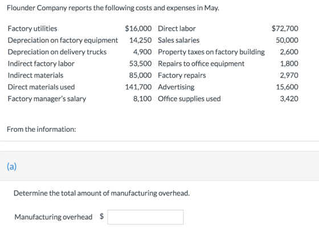The width and height of the screenshot is (319, 233).
Task: Select the 4,900 delivery trucks amount
Action: tap(142, 52)
